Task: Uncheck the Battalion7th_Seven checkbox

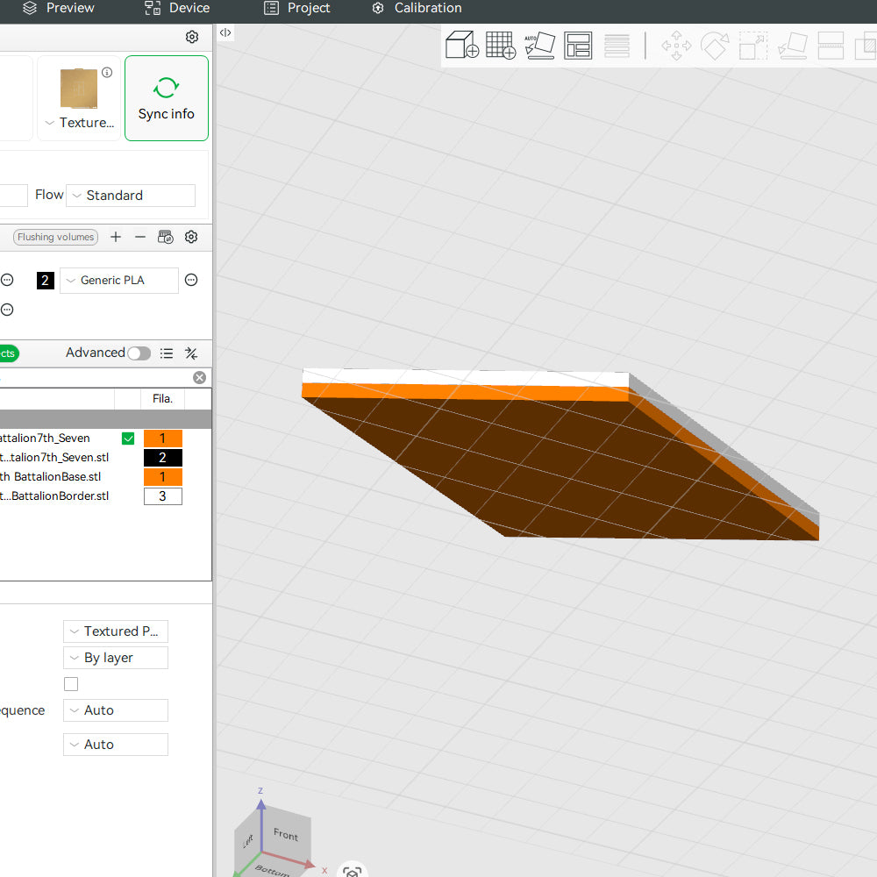Action: coord(128,438)
